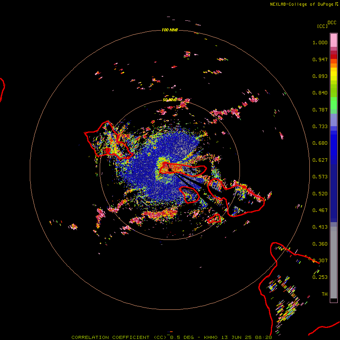Click the 13 JUN 25 date text

pyautogui.click(x=236, y=337)
